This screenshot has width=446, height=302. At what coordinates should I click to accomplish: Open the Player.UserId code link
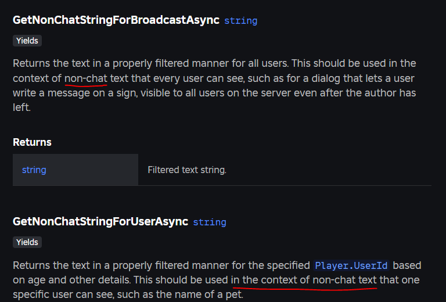point(351,265)
